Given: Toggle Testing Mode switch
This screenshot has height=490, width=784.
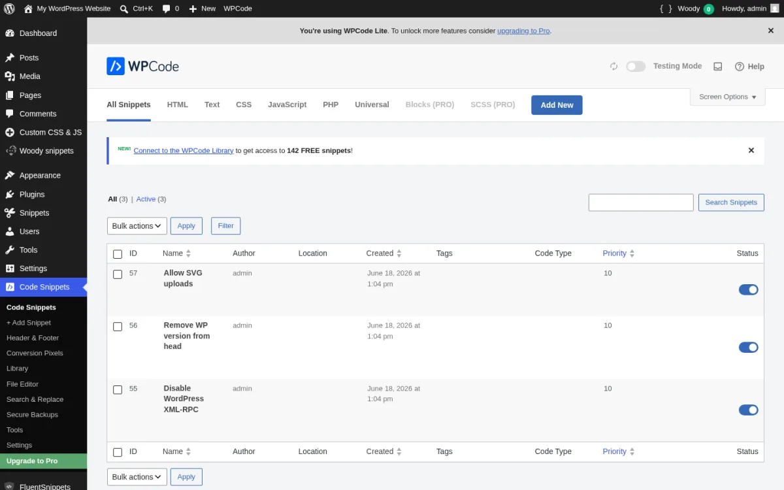Looking at the screenshot, I should point(636,67).
